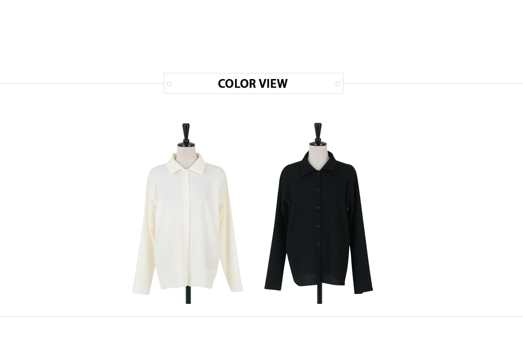Image resolution: width=523 pixels, height=347 pixels.
Task: Click the mannequin stand pole below ivory shirt
Action: 188,295
